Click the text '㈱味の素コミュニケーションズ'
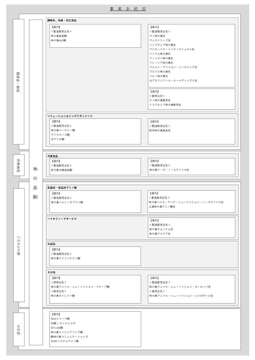 pyautogui.click(x=70, y=336)
